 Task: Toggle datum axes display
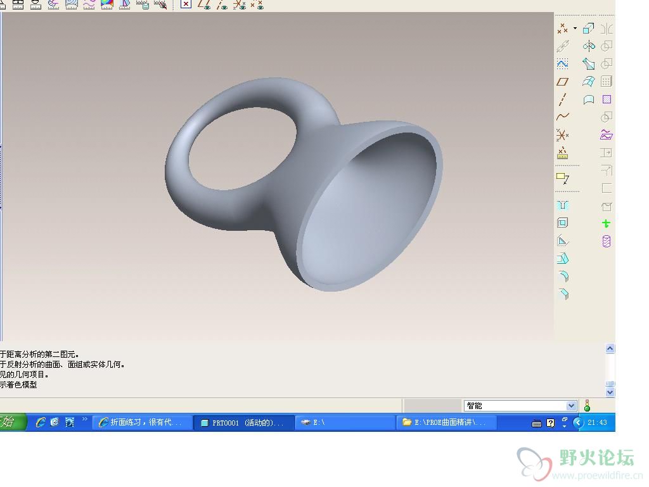(222, 4)
